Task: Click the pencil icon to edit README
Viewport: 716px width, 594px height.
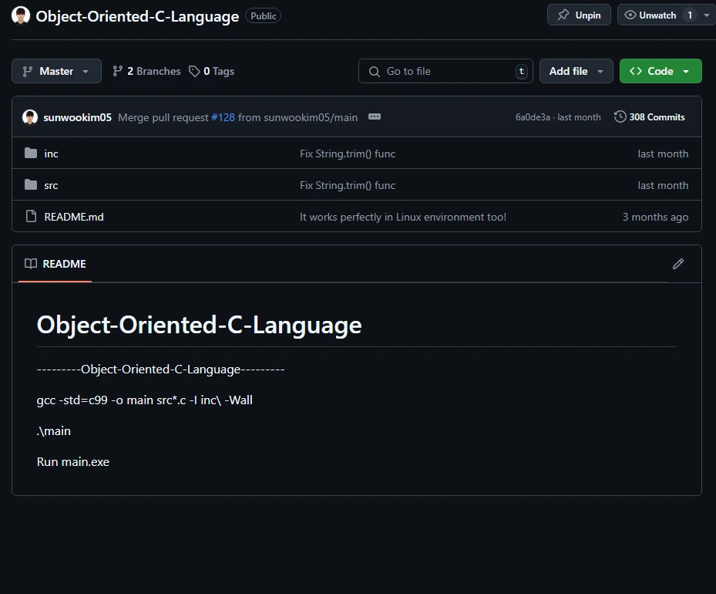Action: click(677, 264)
